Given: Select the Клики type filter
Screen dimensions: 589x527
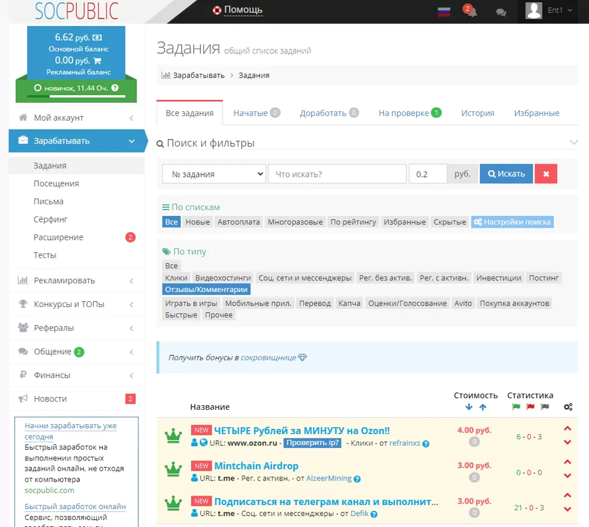Looking at the screenshot, I should pos(176,278).
